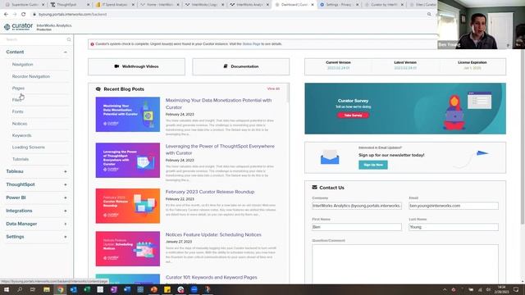525x295 pixels.
Task: Open the Status Page link in the notice
Action: click(x=251, y=44)
